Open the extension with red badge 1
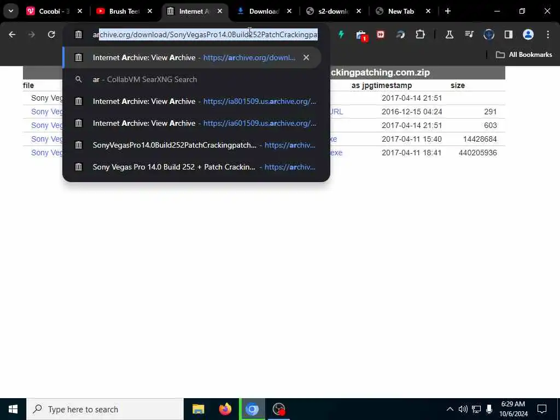This screenshot has width=560, height=420. 361,35
